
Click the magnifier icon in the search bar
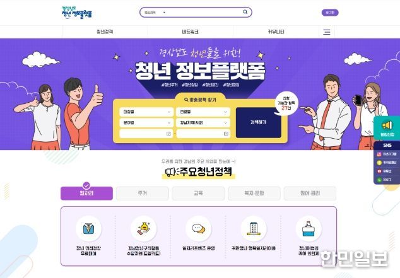coord(245,12)
